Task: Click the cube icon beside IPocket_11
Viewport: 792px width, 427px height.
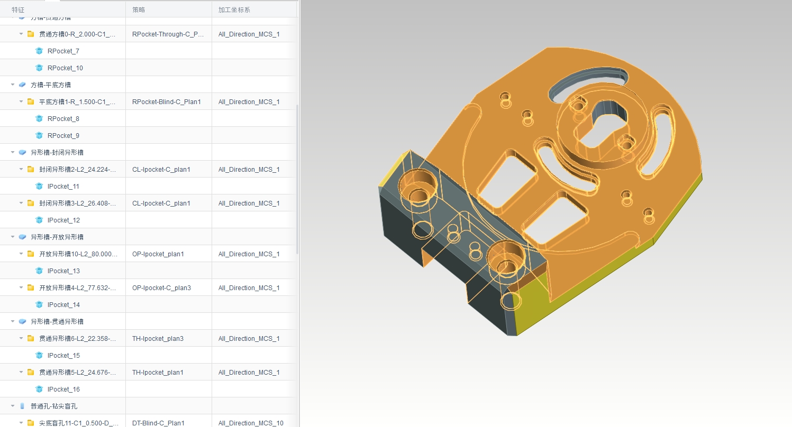Action: point(39,186)
